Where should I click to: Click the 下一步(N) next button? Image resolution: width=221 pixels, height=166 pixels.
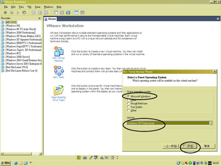tap(189, 146)
